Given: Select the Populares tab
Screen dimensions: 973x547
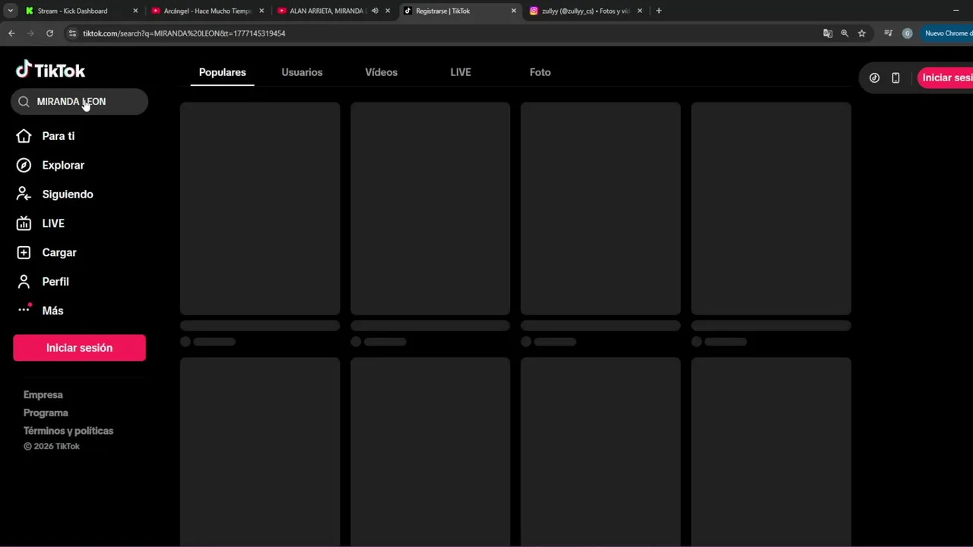Looking at the screenshot, I should [223, 72].
